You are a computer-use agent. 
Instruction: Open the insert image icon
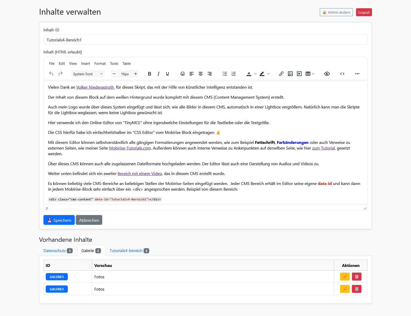(290, 74)
